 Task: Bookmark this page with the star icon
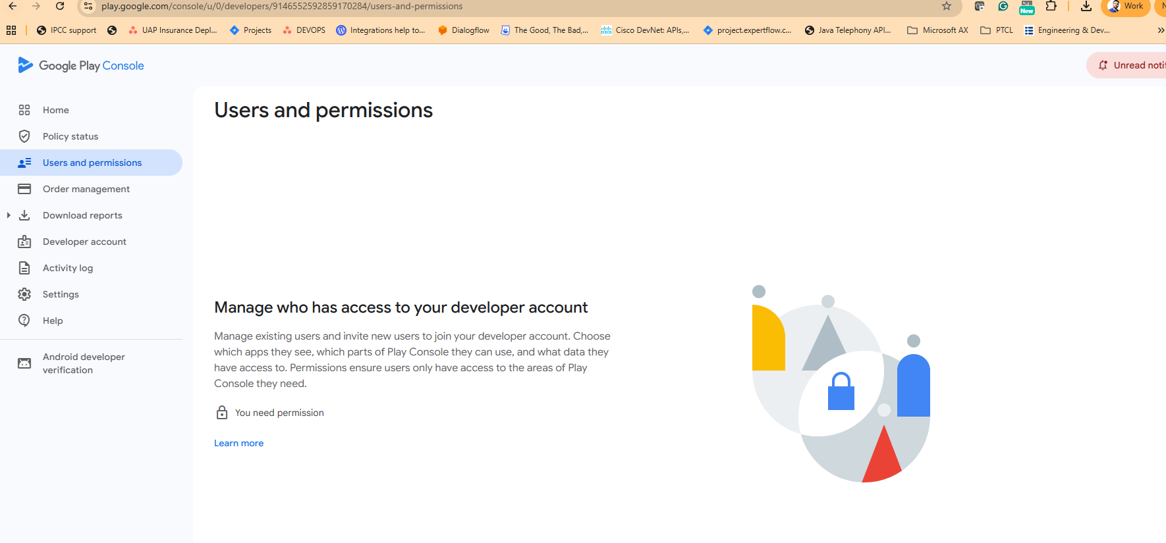click(x=947, y=7)
